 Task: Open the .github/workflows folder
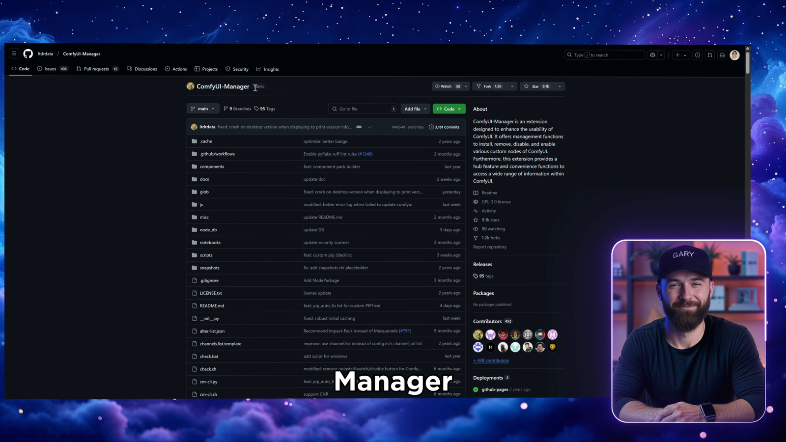[x=217, y=154]
